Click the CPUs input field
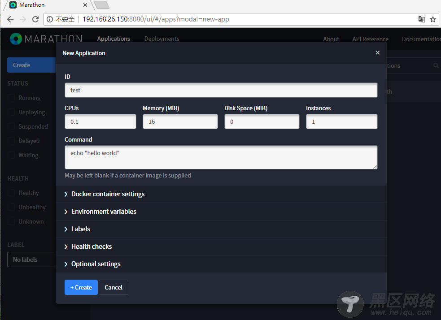The height and width of the screenshot is (320, 441). [x=100, y=121]
